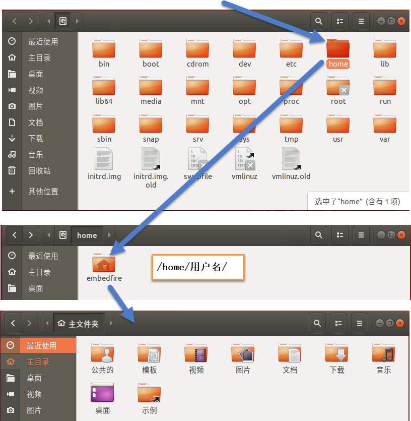The height and width of the screenshot is (421, 411).
Task: Open the 示例 shortcut folder
Action: pos(149,399)
